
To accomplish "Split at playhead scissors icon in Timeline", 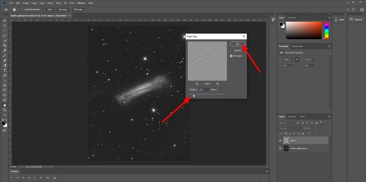I will (48, 178).
